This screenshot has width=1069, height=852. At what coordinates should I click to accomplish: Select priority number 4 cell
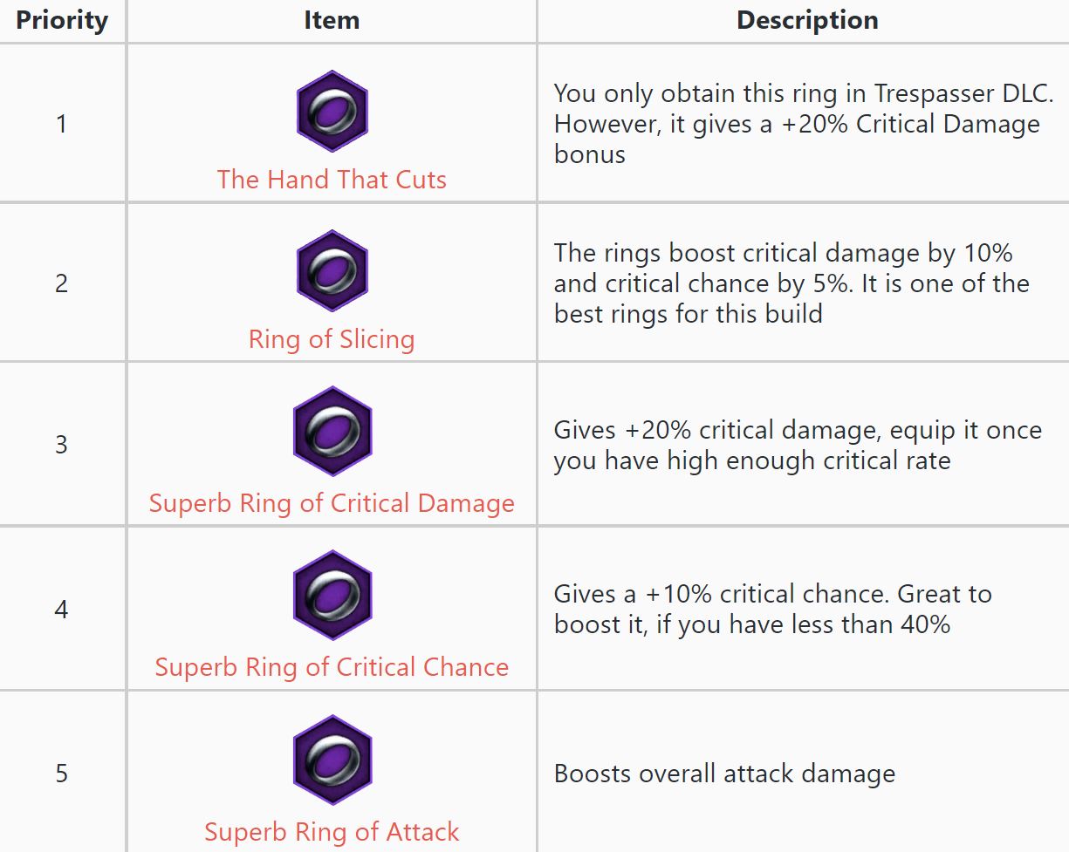[x=62, y=609]
